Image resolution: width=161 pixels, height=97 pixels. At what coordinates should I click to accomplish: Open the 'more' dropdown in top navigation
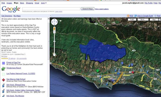[44, 3]
